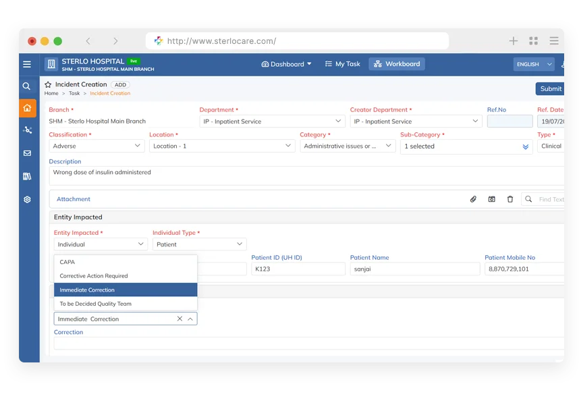Click the site favicon in the address bar
This screenshot has height=409, width=579.
(x=159, y=40)
